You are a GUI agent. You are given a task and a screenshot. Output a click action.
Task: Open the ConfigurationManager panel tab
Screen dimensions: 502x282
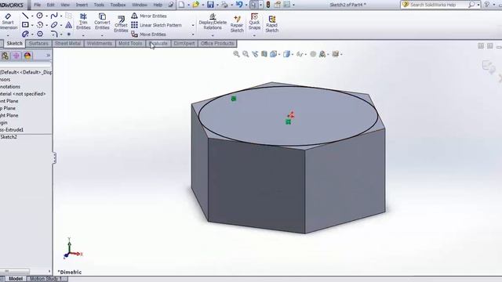click(x=5, y=56)
